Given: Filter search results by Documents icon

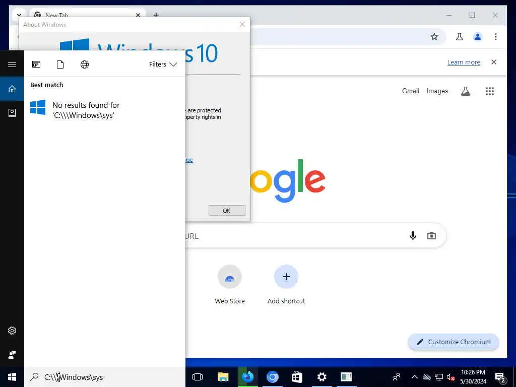Looking at the screenshot, I should pos(60,64).
